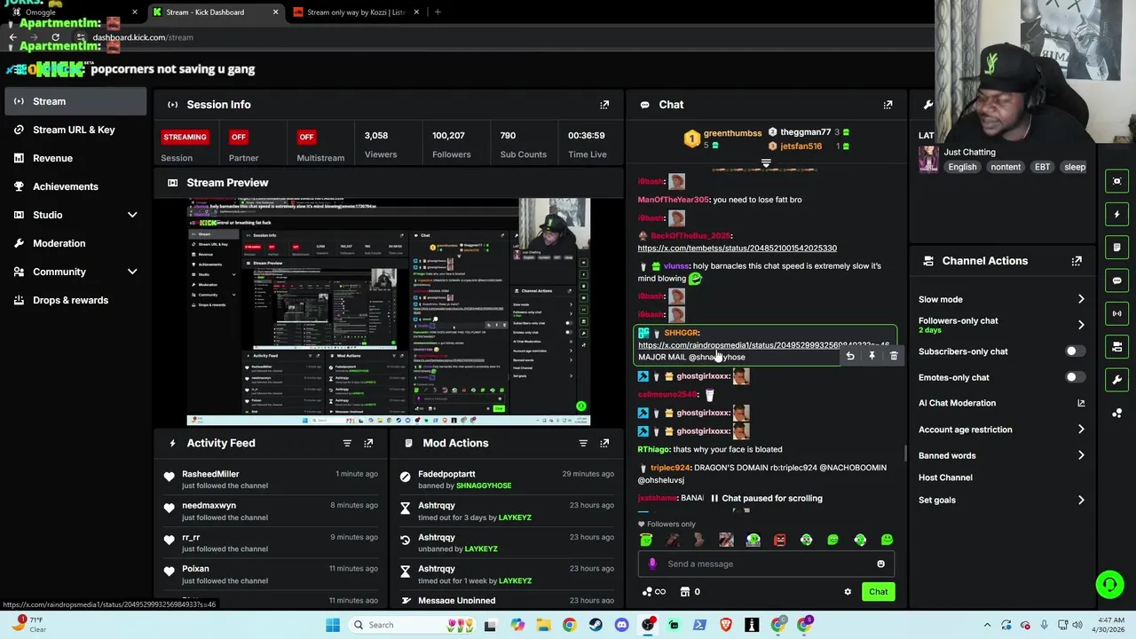Viewport: 1136px width, 639px height.
Task: Click the green Chat send button
Action: tap(878, 592)
